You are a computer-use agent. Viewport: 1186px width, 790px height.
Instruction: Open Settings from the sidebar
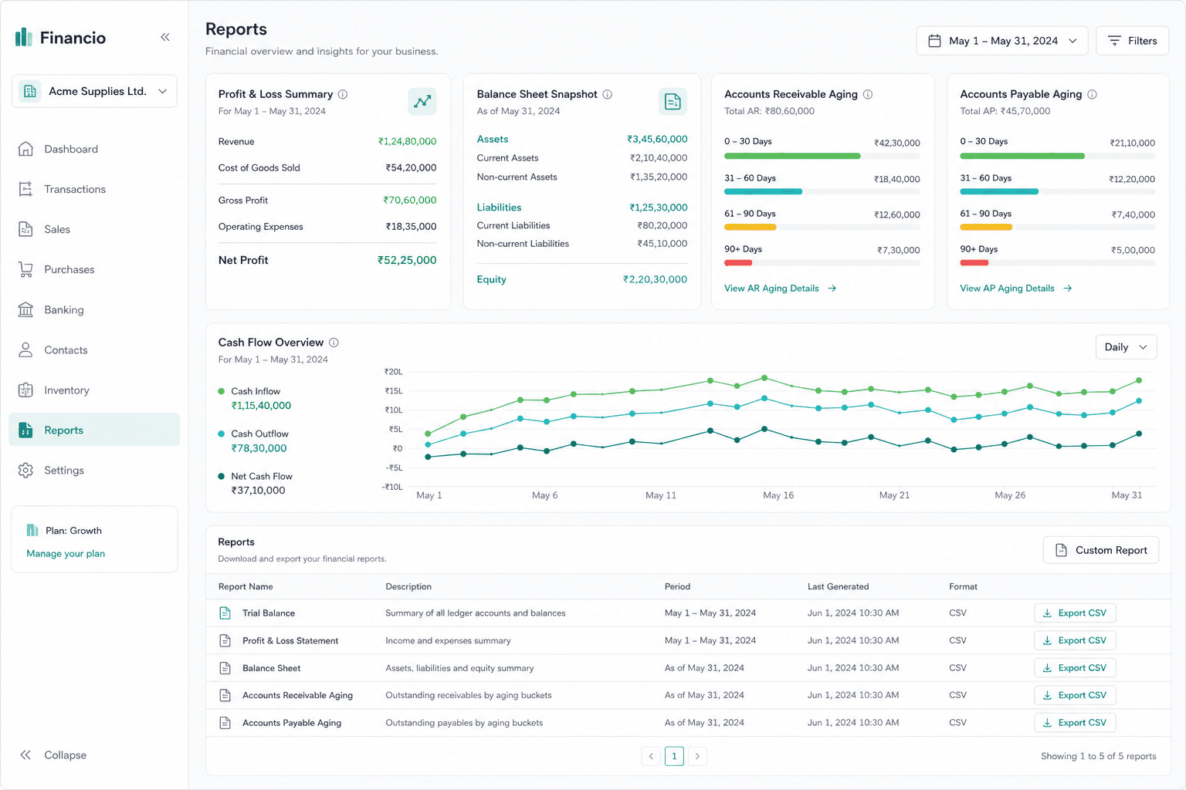[94, 470]
